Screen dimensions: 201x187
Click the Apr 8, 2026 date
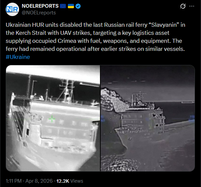tap(39, 181)
